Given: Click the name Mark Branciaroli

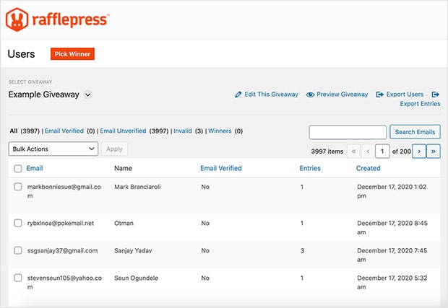Looking at the screenshot, I should 137,187.
